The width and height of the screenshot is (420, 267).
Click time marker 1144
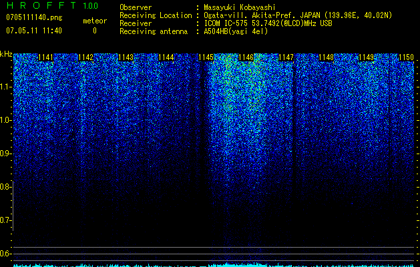pyautogui.click(x=166, y=57)
